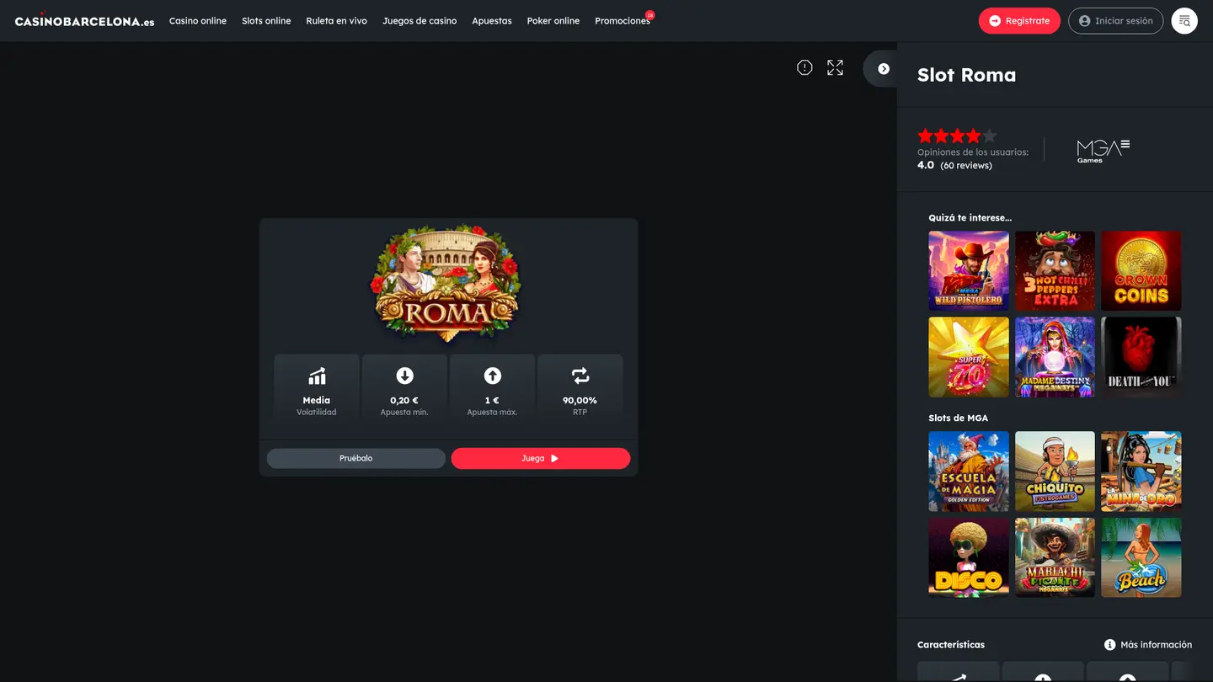Image resolution: width=1213 pixels, height=682 pixels.
Task: Open Beach game thumbnail
Action: click(x=1141, y=557)
